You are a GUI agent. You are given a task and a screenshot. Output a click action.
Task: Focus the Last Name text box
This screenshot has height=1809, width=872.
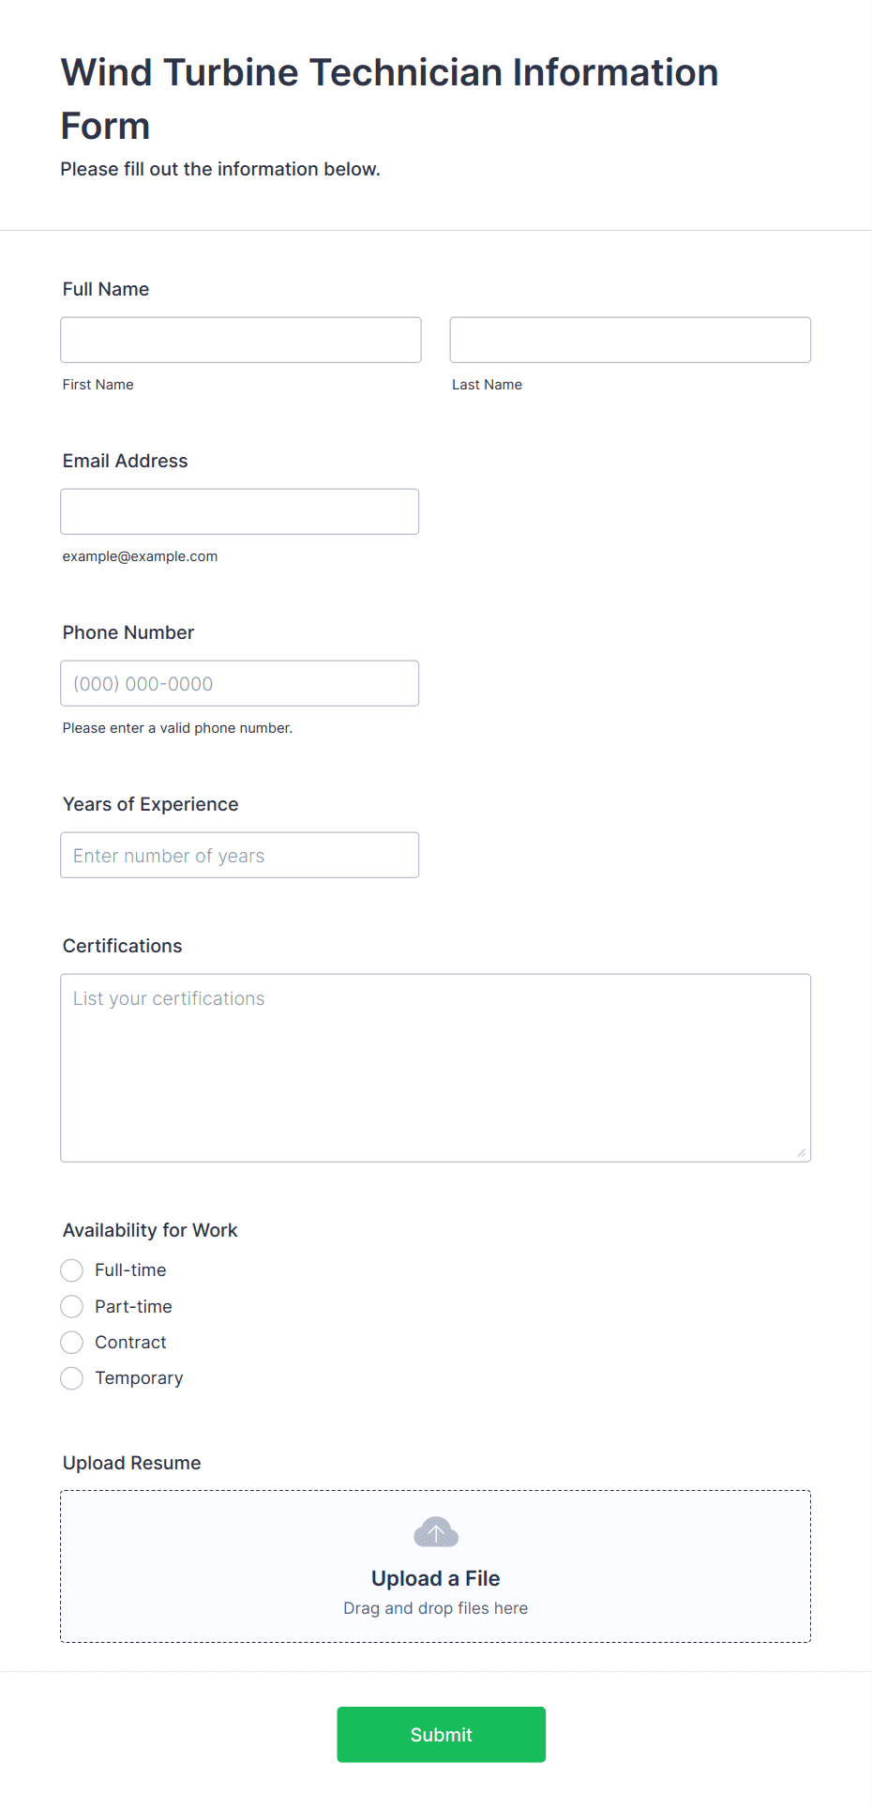pos(630,340)
